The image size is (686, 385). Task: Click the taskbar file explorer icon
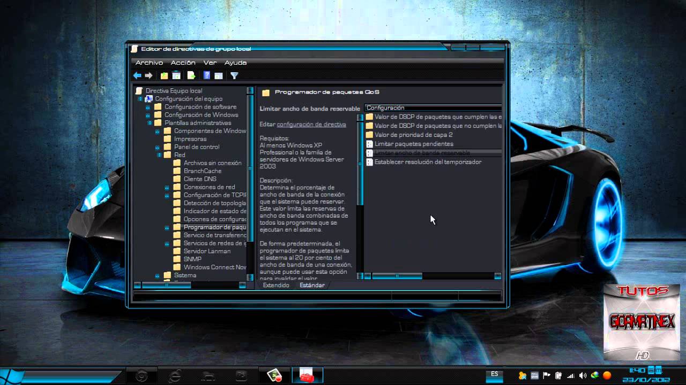coord(209,376)
